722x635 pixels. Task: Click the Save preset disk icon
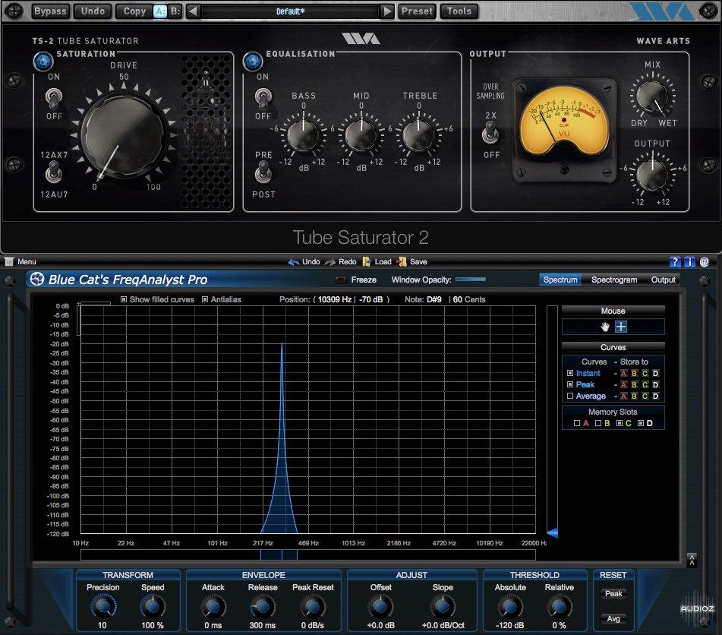pos(402,262)
